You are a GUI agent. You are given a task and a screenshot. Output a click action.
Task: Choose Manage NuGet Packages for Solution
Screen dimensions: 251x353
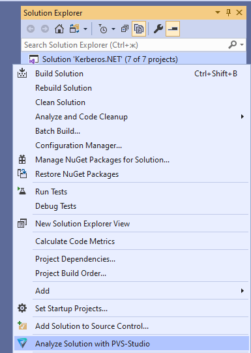pyautogui.click(x=102, y=160)
